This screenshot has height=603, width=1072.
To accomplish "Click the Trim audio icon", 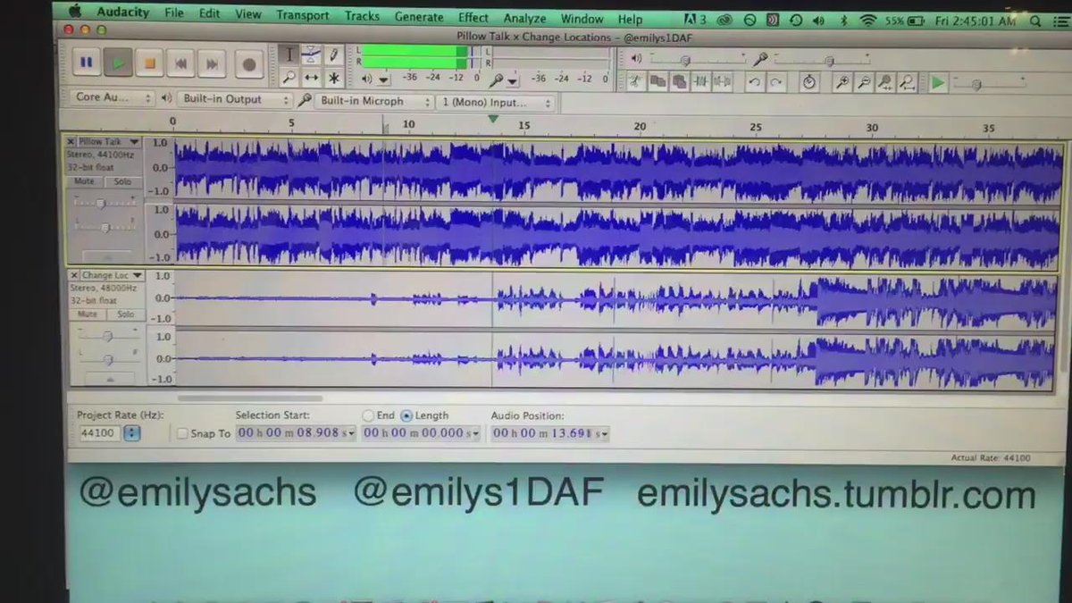I will (x=700, y=81).
